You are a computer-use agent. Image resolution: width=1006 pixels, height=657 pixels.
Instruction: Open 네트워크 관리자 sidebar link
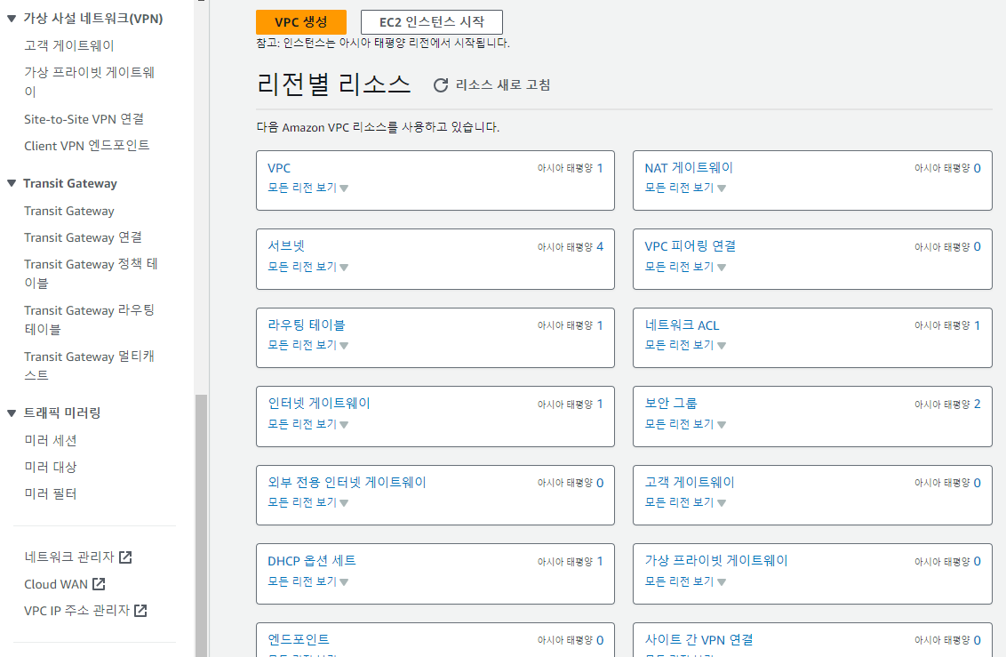point(69,557)
